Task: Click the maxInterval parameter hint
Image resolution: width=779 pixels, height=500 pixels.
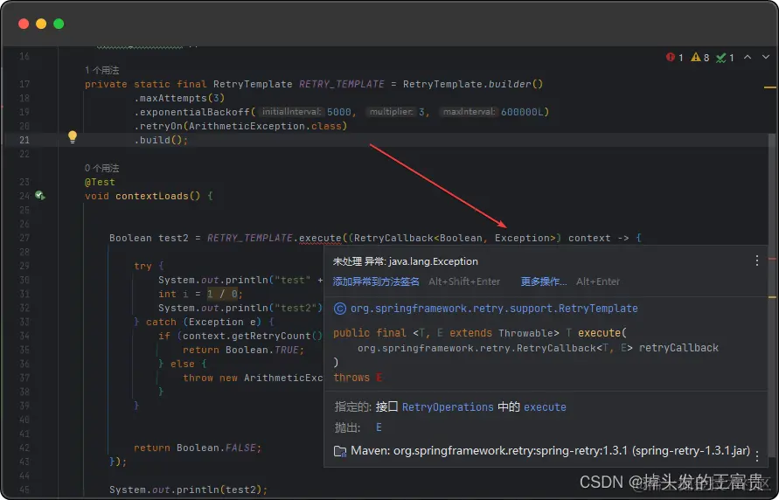Action: click(469, 112)
